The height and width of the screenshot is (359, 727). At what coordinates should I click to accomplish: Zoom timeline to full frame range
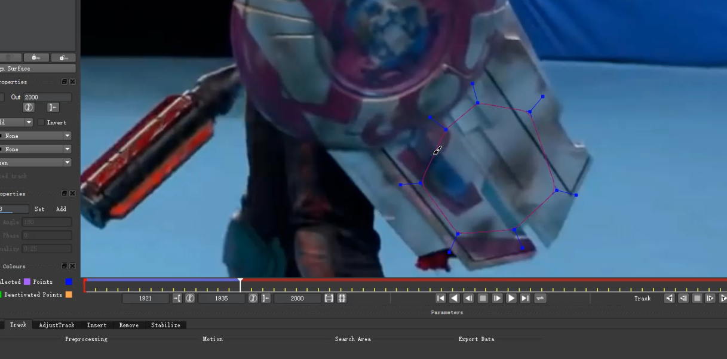[342, 298]
